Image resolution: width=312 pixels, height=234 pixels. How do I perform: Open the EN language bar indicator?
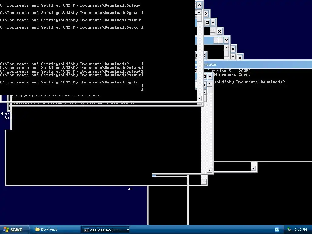pos(277,229)
